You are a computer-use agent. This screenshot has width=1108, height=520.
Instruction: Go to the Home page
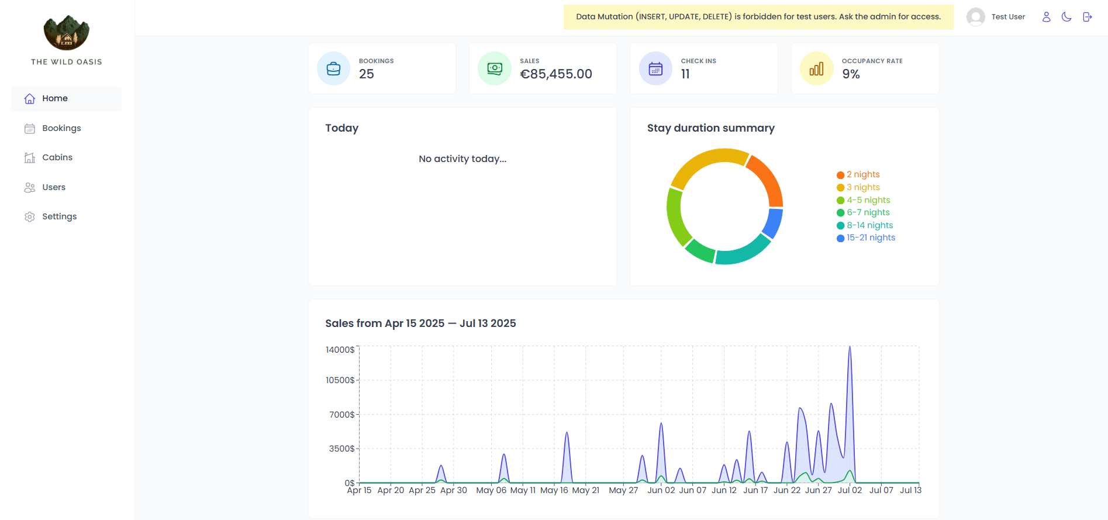click(55, 98)
